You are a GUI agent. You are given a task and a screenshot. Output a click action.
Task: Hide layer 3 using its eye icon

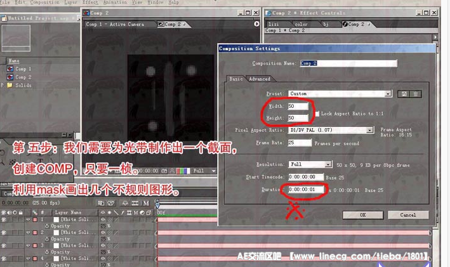(4, 245)
